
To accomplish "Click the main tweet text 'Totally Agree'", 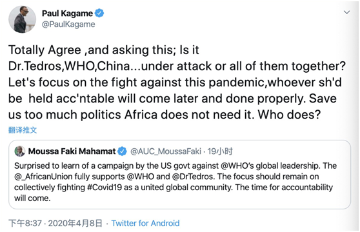I will point(45,50).
